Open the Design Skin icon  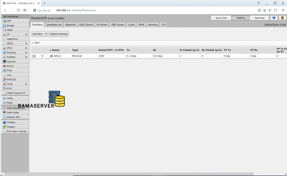tap(4, 117)
